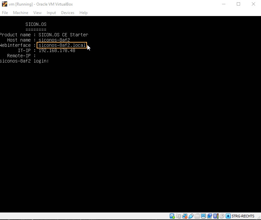Click the highlighted siconos-8af2.local web interface address
This screenshot has height=220, width=261.
[x=62, y=45]
